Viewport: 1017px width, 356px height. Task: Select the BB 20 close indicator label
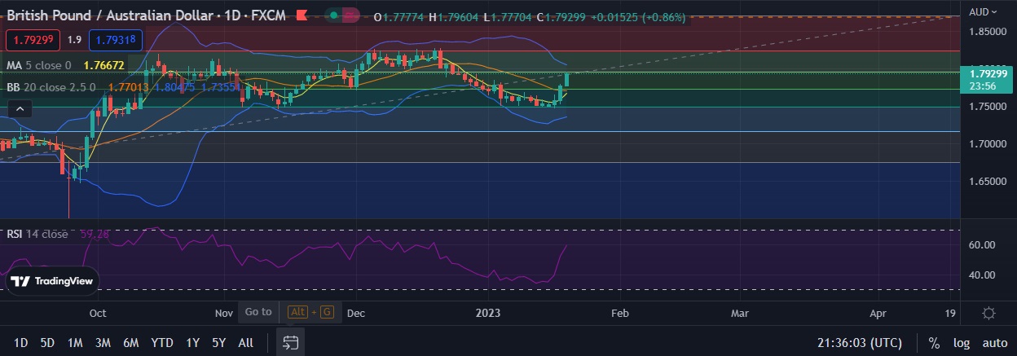(51, 86)
